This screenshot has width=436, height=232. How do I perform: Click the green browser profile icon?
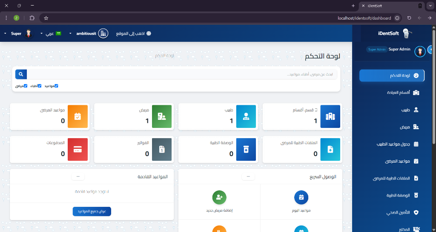click(17, 18)
